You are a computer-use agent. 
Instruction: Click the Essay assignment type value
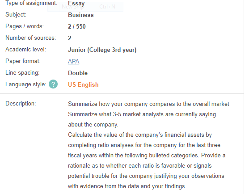tap(76, 3)
